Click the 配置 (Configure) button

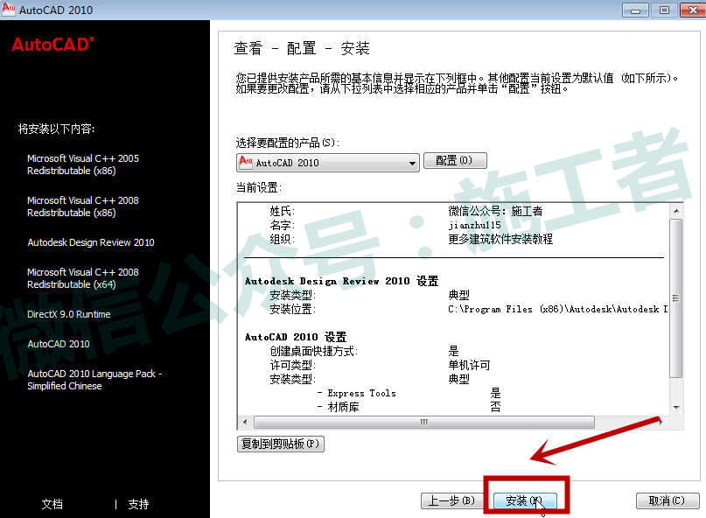coord(455,160)
